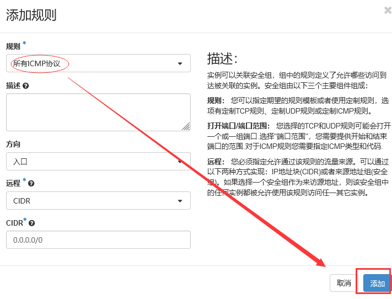
Task: Click the 描述: heading on the right
Action: pyautogui.click(x=222, y=58)
